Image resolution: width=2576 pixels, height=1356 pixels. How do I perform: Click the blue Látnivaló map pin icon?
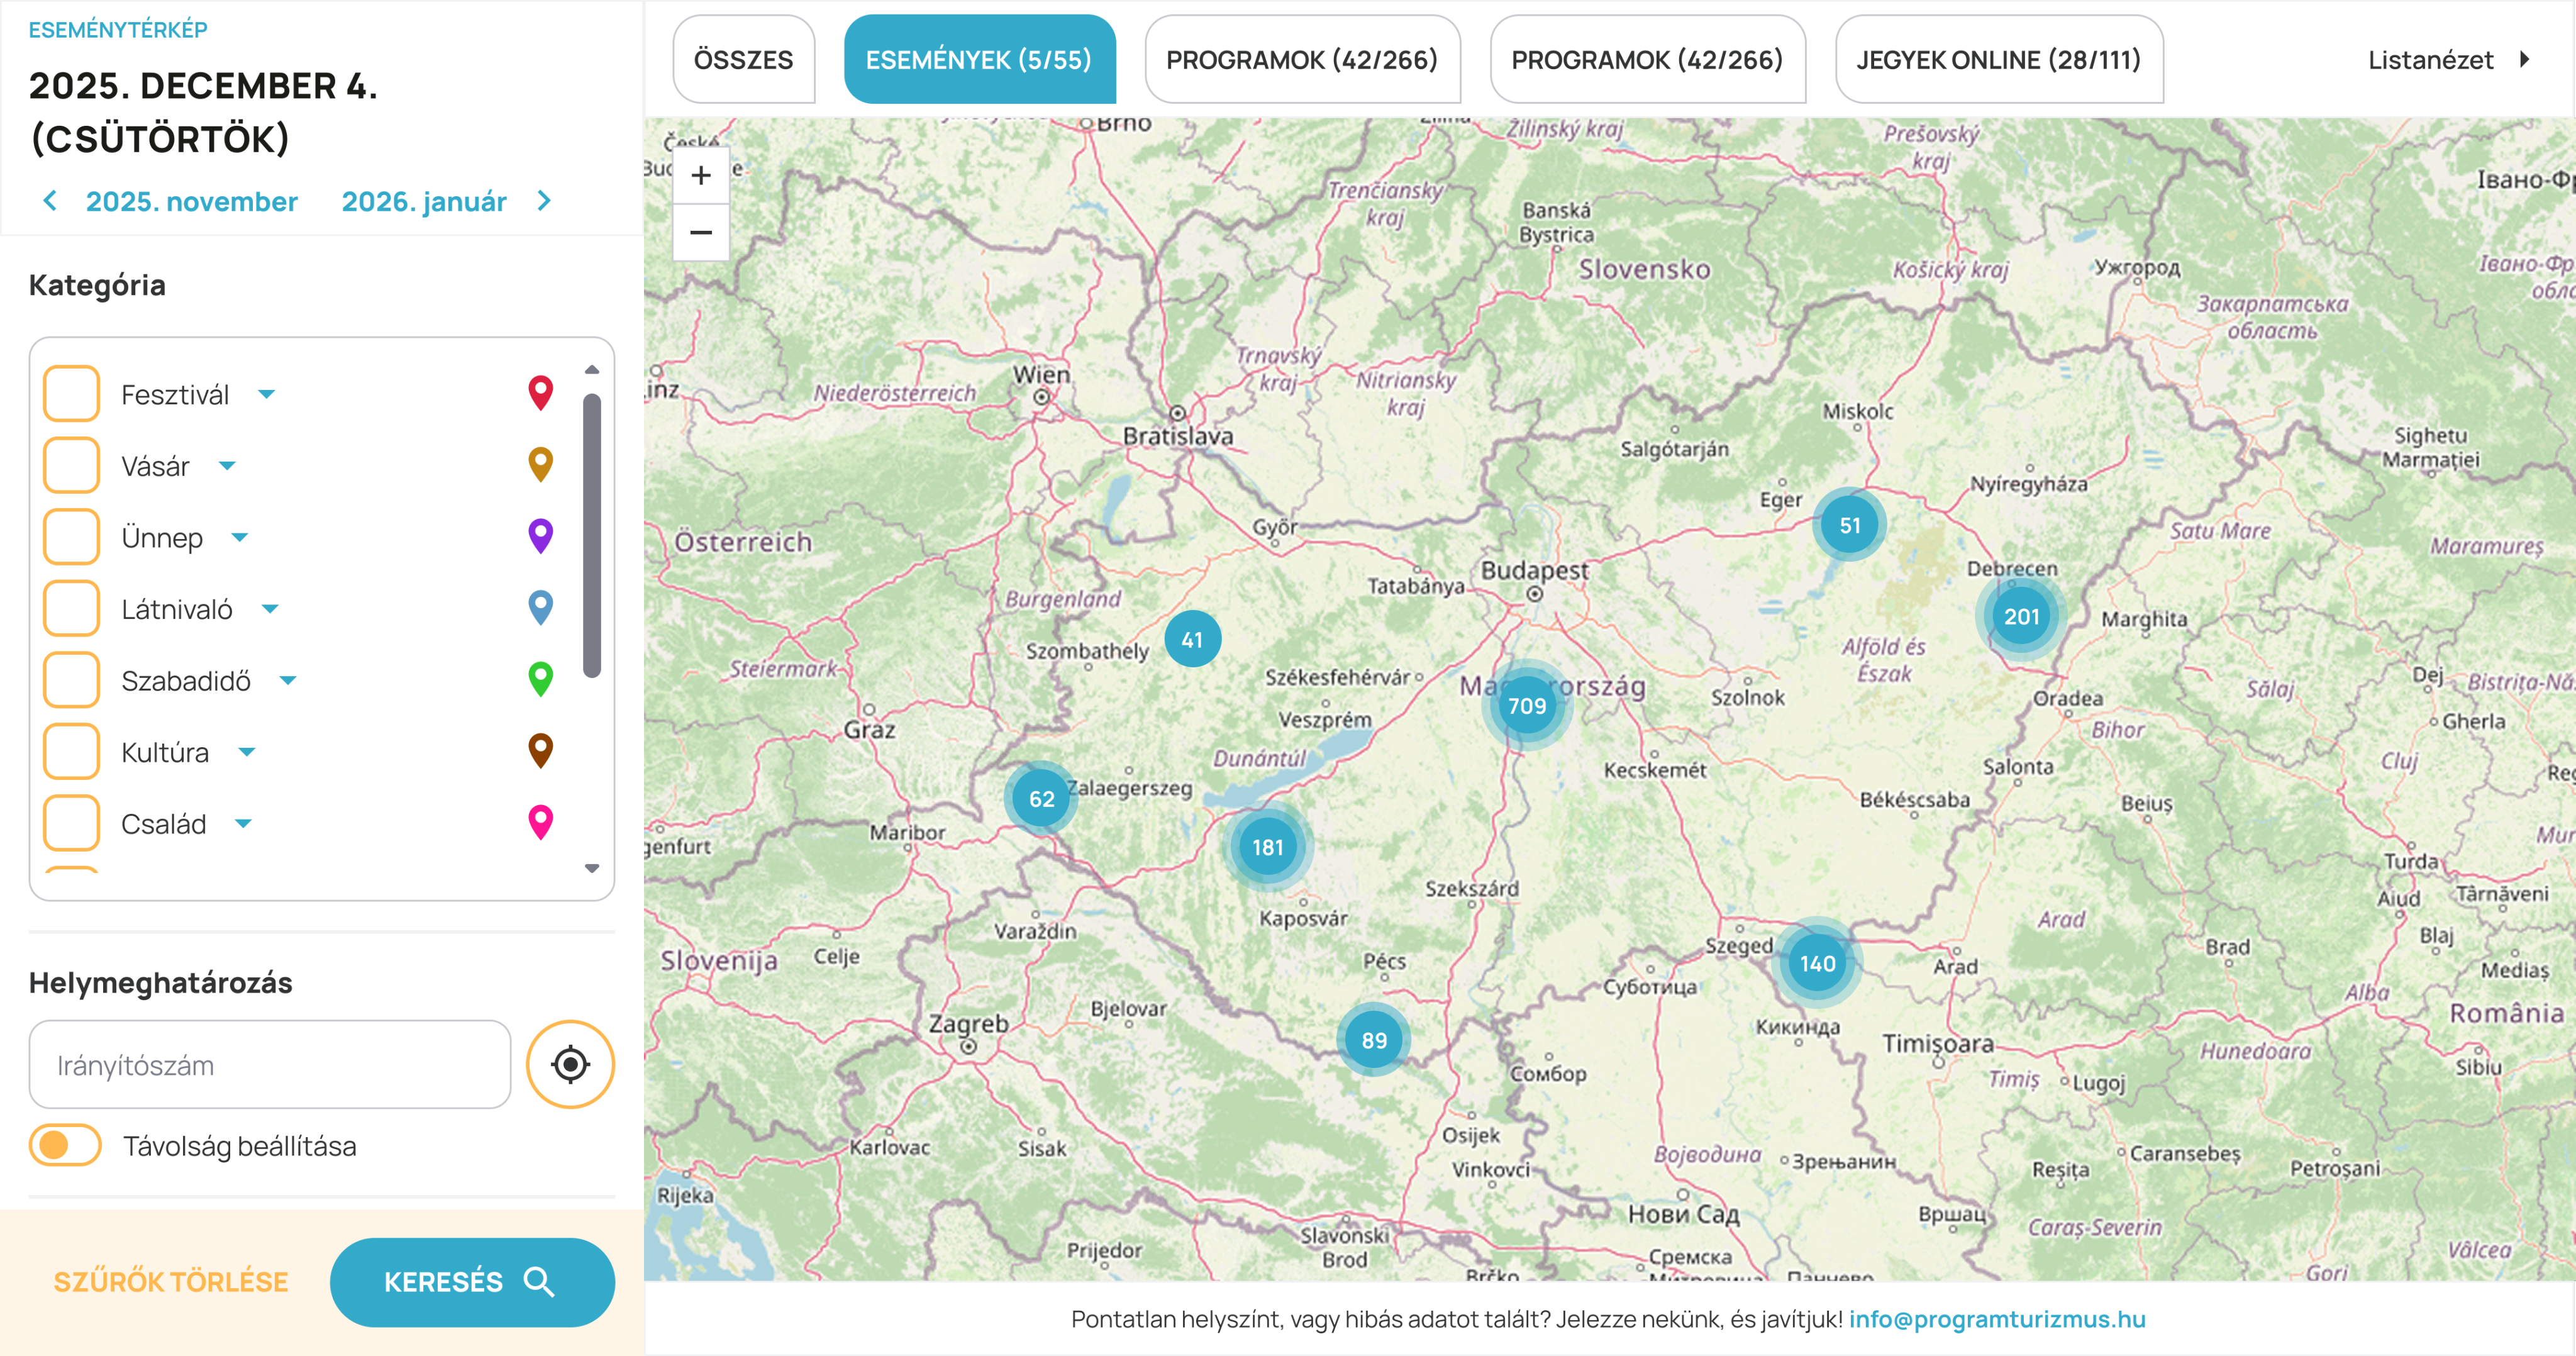[x=541, y=608]
